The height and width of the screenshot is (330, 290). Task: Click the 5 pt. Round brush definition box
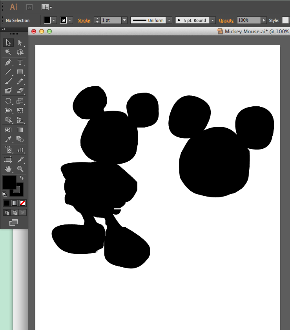point(192,20)
